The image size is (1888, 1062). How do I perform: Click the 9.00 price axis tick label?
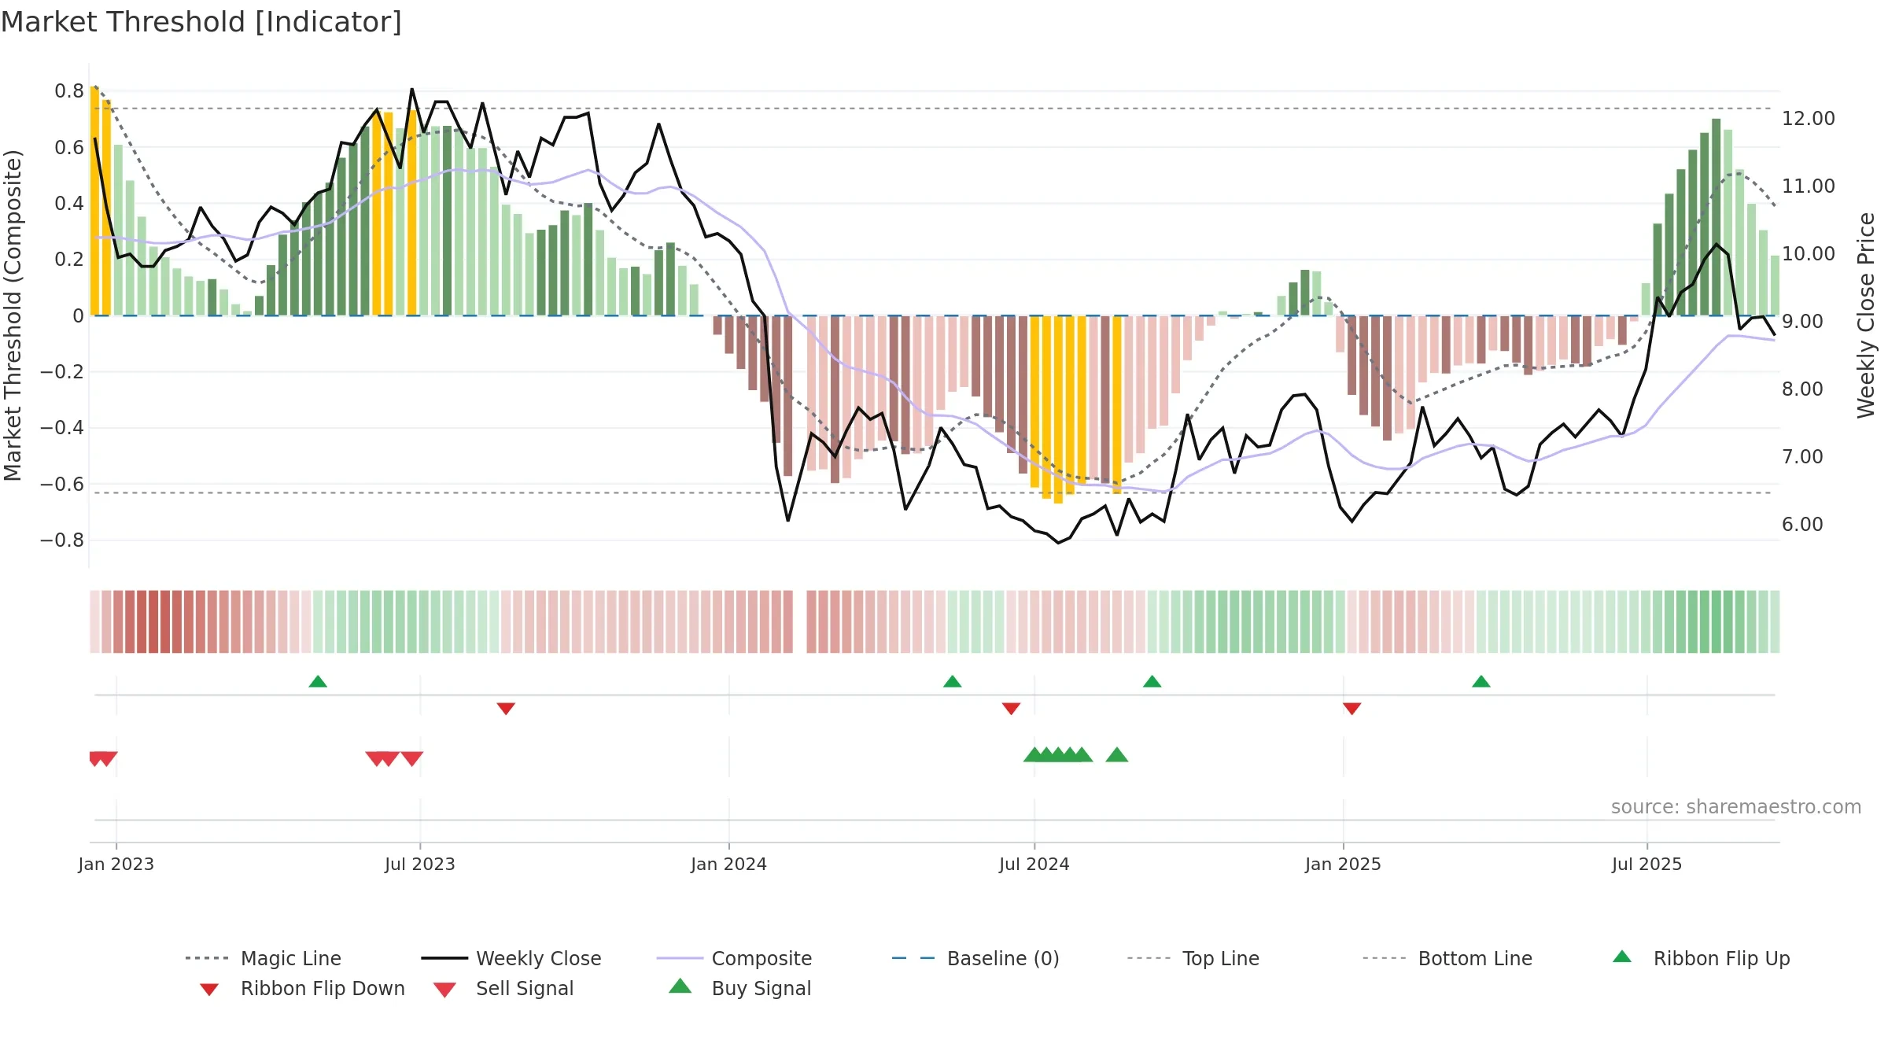[x=1802, y=322]
